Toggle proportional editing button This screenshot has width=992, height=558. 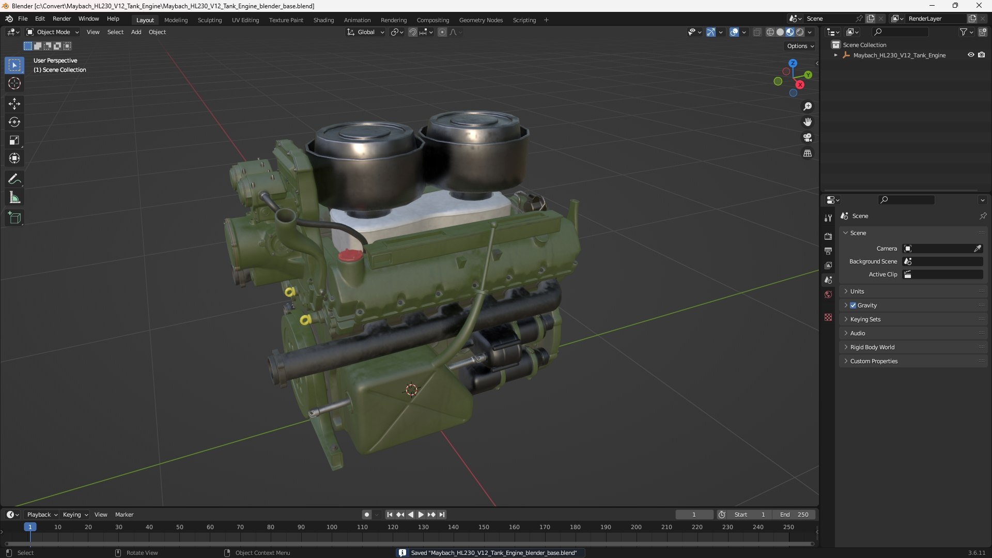[442, 32]
